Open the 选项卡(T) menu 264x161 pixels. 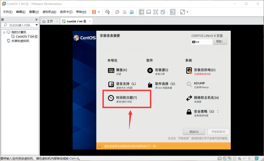[66, 12]
